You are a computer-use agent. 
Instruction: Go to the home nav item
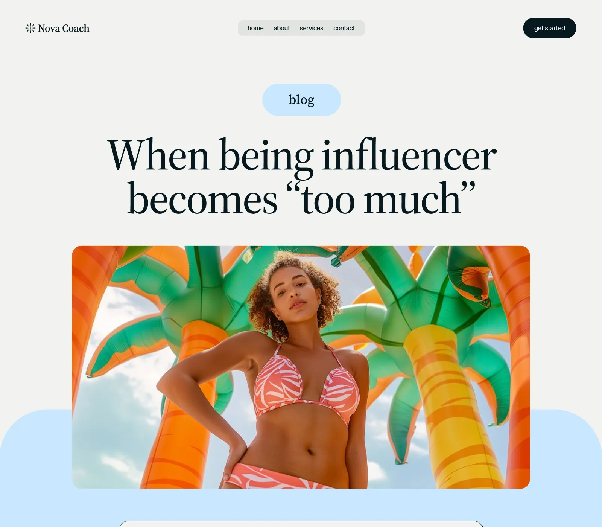coord(255,28)
